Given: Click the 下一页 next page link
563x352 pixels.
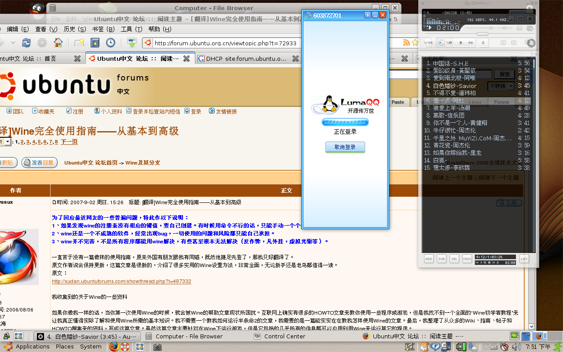Looking at the screenshot, I should tap(69, 142).
